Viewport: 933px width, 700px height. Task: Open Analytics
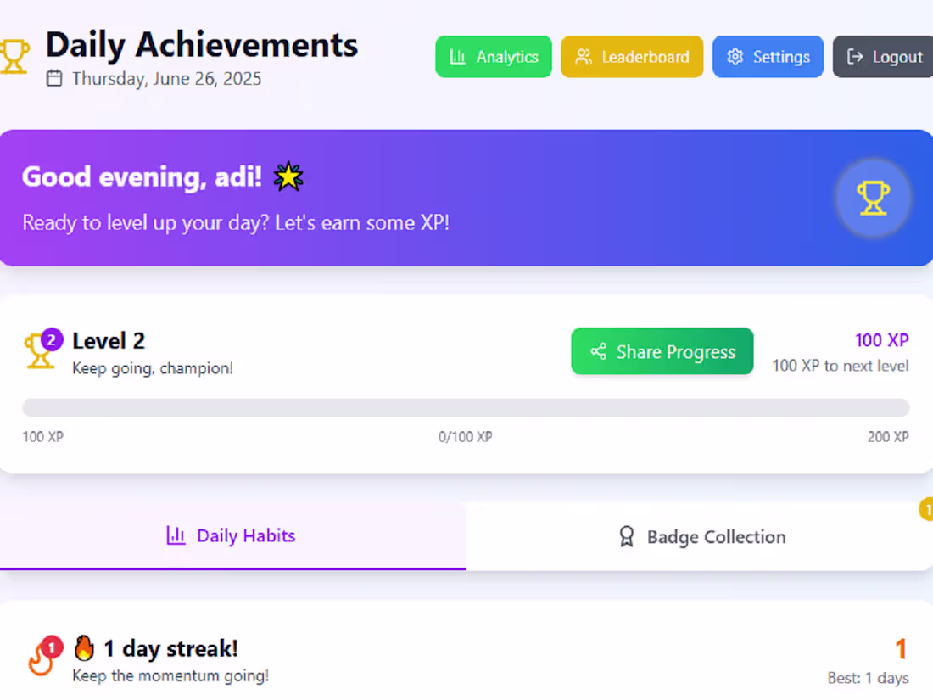494,56
